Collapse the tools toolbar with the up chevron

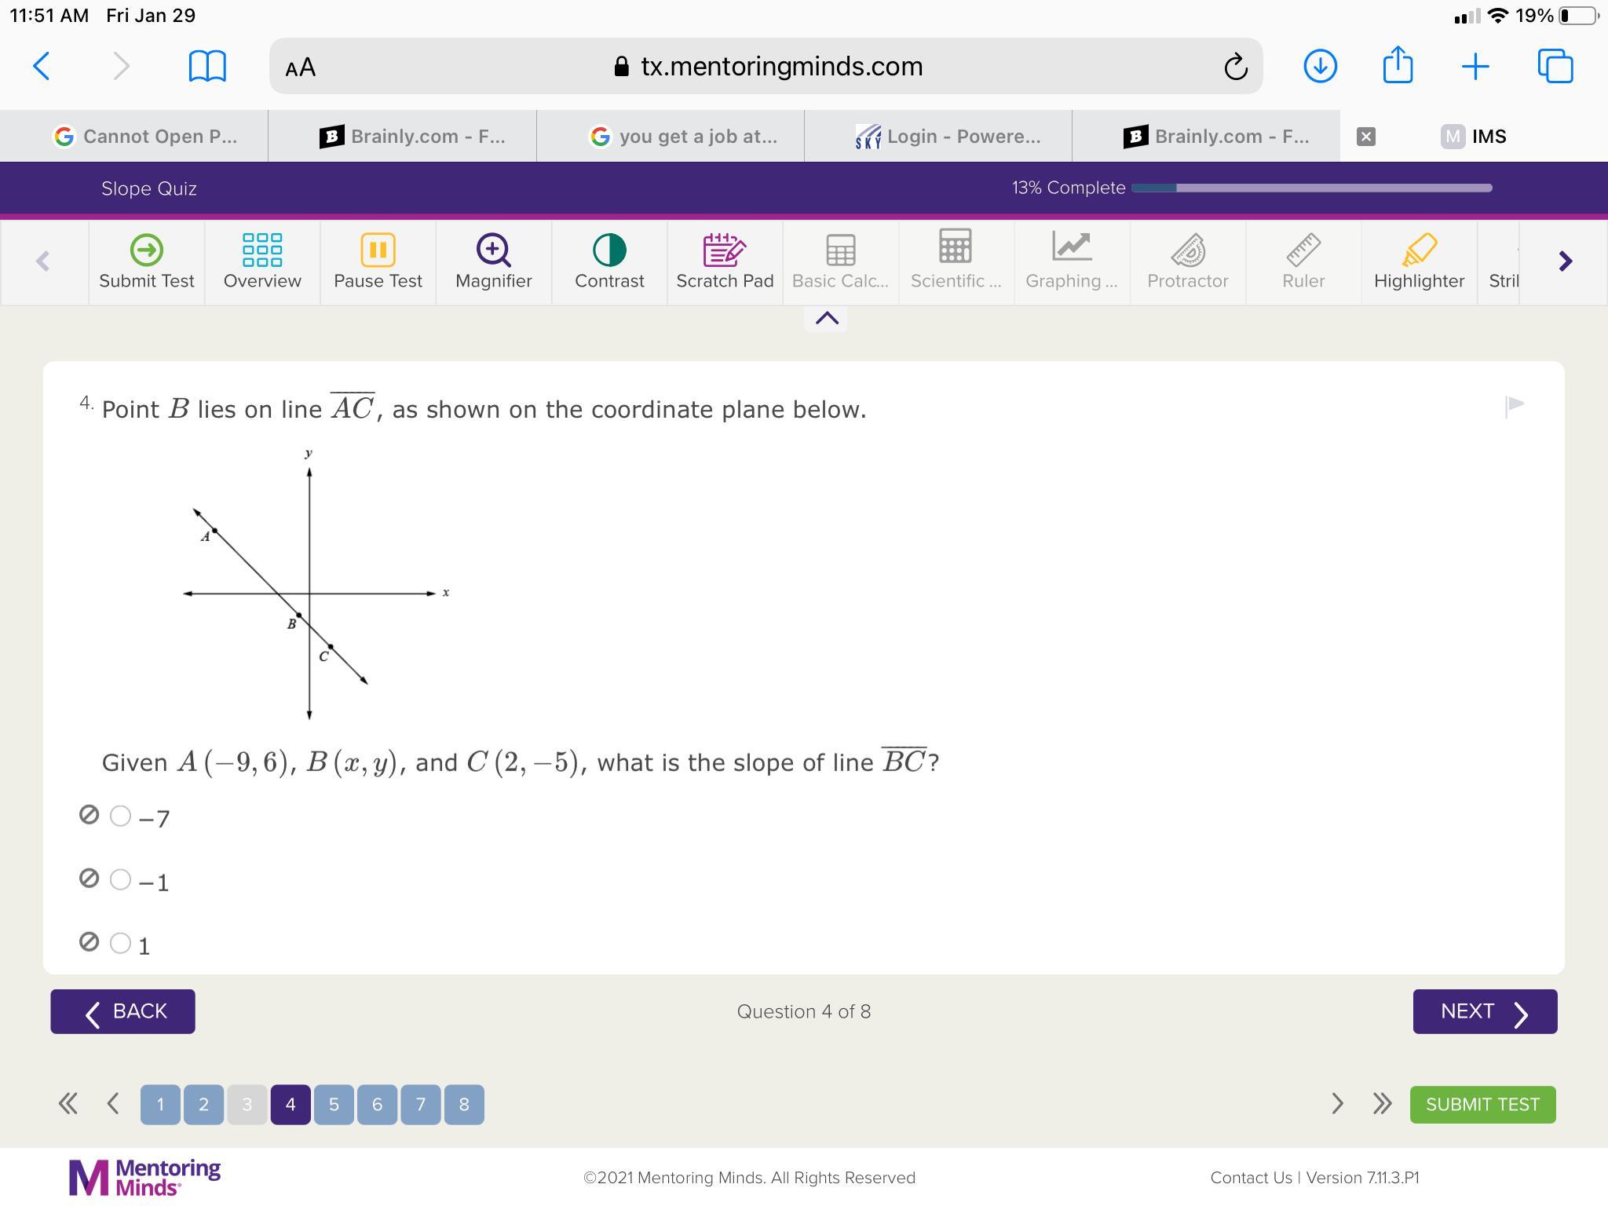click(826, 319)
